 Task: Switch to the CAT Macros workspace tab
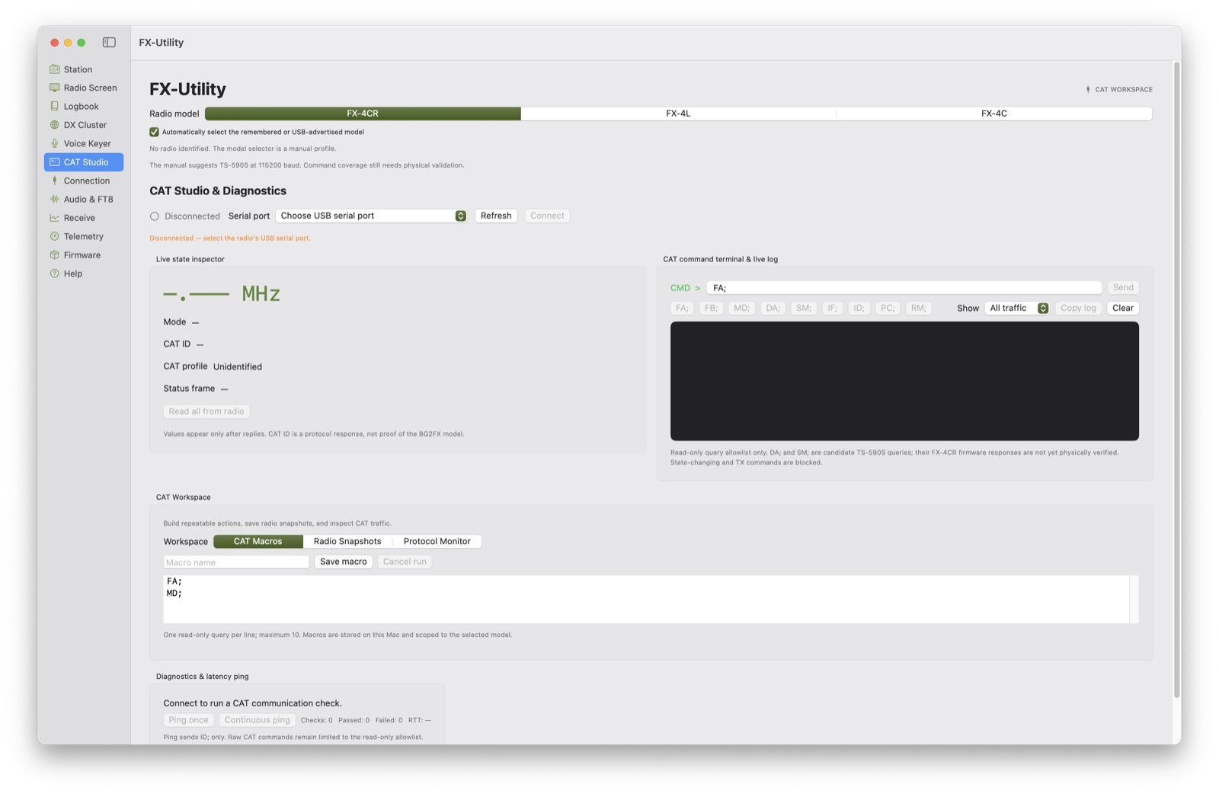pos(258,541)
